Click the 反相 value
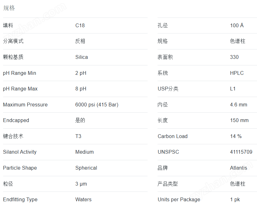 point(80,41)
